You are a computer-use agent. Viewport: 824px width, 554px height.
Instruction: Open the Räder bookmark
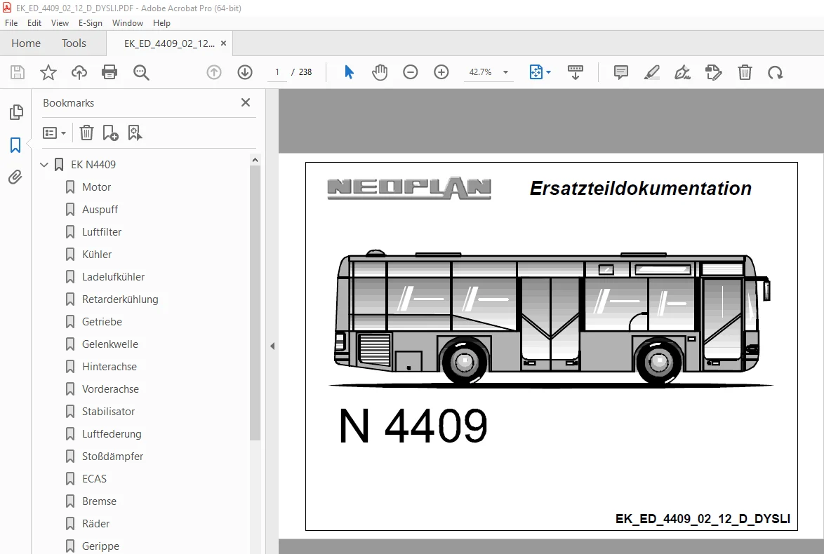[95, 524]
